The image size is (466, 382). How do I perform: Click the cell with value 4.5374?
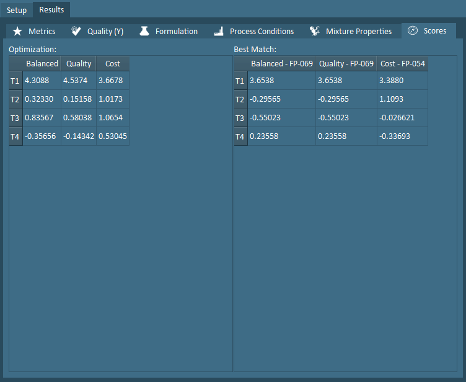(x=79, y=81)
